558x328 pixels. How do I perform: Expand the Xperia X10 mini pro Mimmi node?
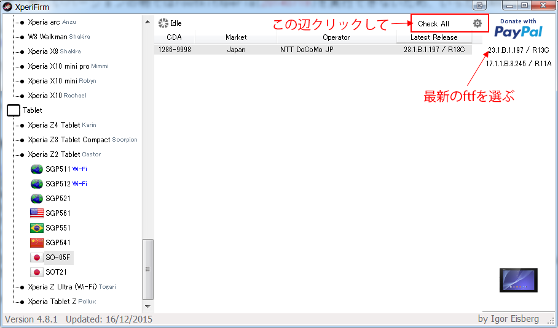point(68,66)
